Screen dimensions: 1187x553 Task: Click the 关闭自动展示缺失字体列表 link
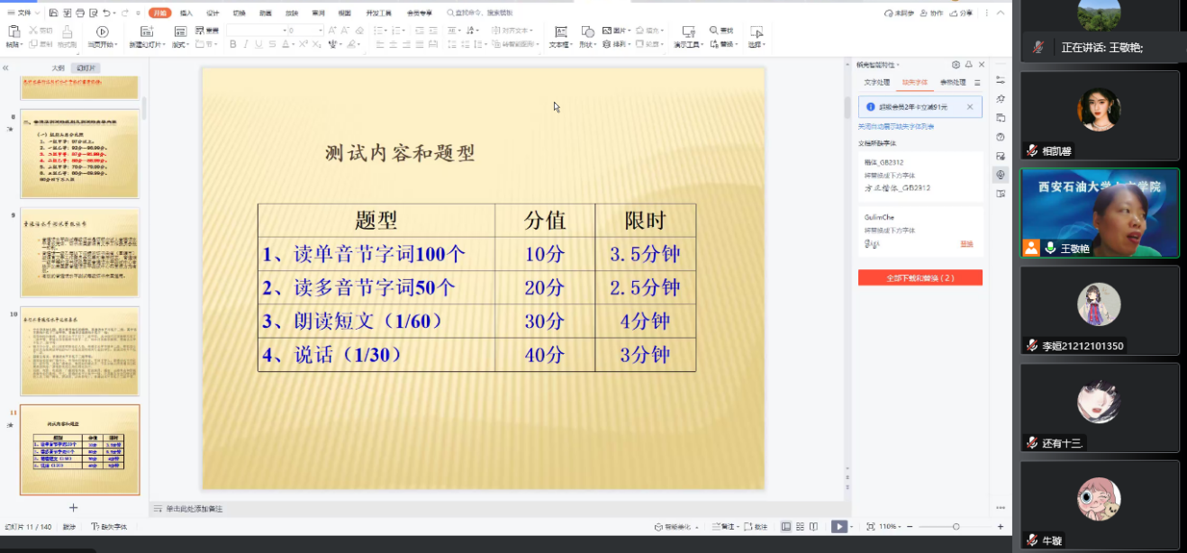(x=895, y=126)
